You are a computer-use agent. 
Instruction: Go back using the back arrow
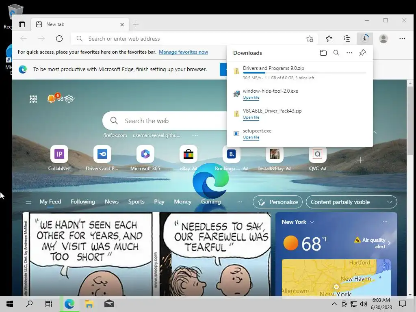(x=24, y=39)
